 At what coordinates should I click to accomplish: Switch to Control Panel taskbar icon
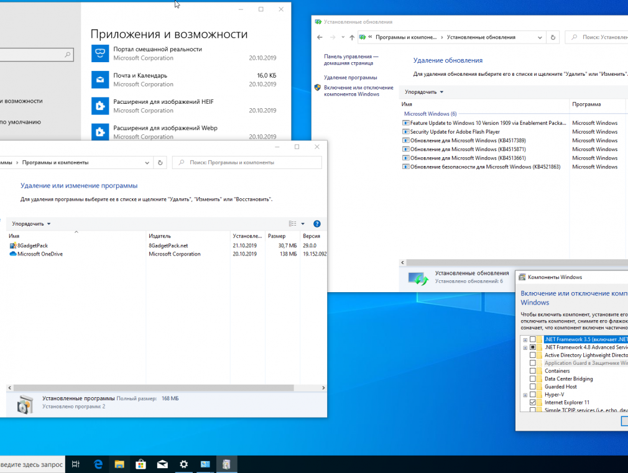tap(205, 464)
